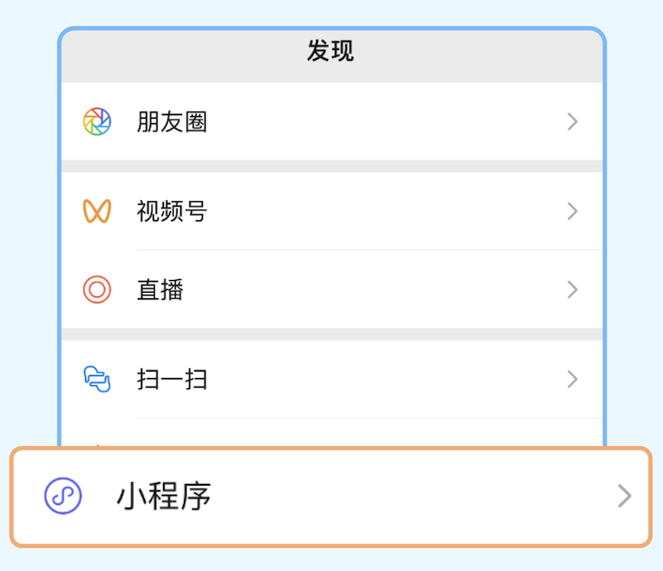
Task: Click the purple Mini Programs (小程序) icon
Action: (63, 496)
